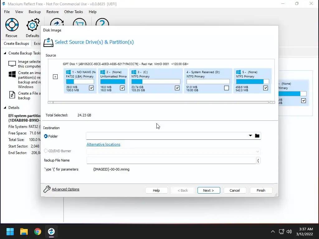Click the partition 1 FAT32 usage bar
Viewport: 319px width, 239px height.
[80, 82]
